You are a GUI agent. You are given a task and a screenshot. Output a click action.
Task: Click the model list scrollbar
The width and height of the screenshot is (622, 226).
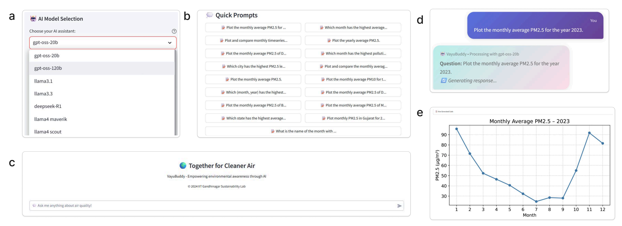pos(176,93)
